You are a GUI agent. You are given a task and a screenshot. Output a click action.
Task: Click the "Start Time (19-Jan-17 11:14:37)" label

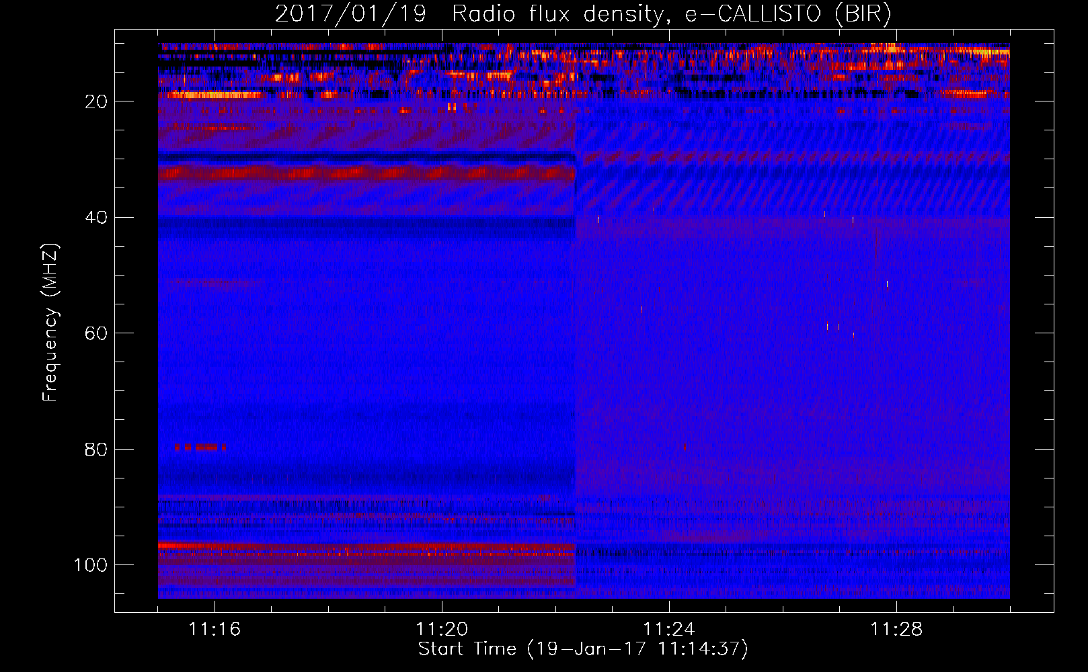coord(583,649)
